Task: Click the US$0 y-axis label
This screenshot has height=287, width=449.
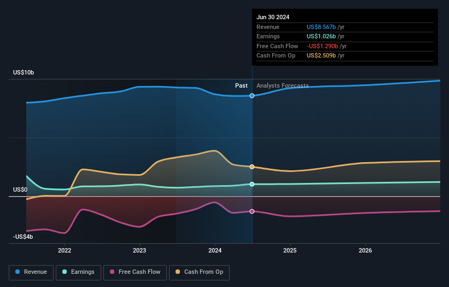Action: (x=20, y=190)
